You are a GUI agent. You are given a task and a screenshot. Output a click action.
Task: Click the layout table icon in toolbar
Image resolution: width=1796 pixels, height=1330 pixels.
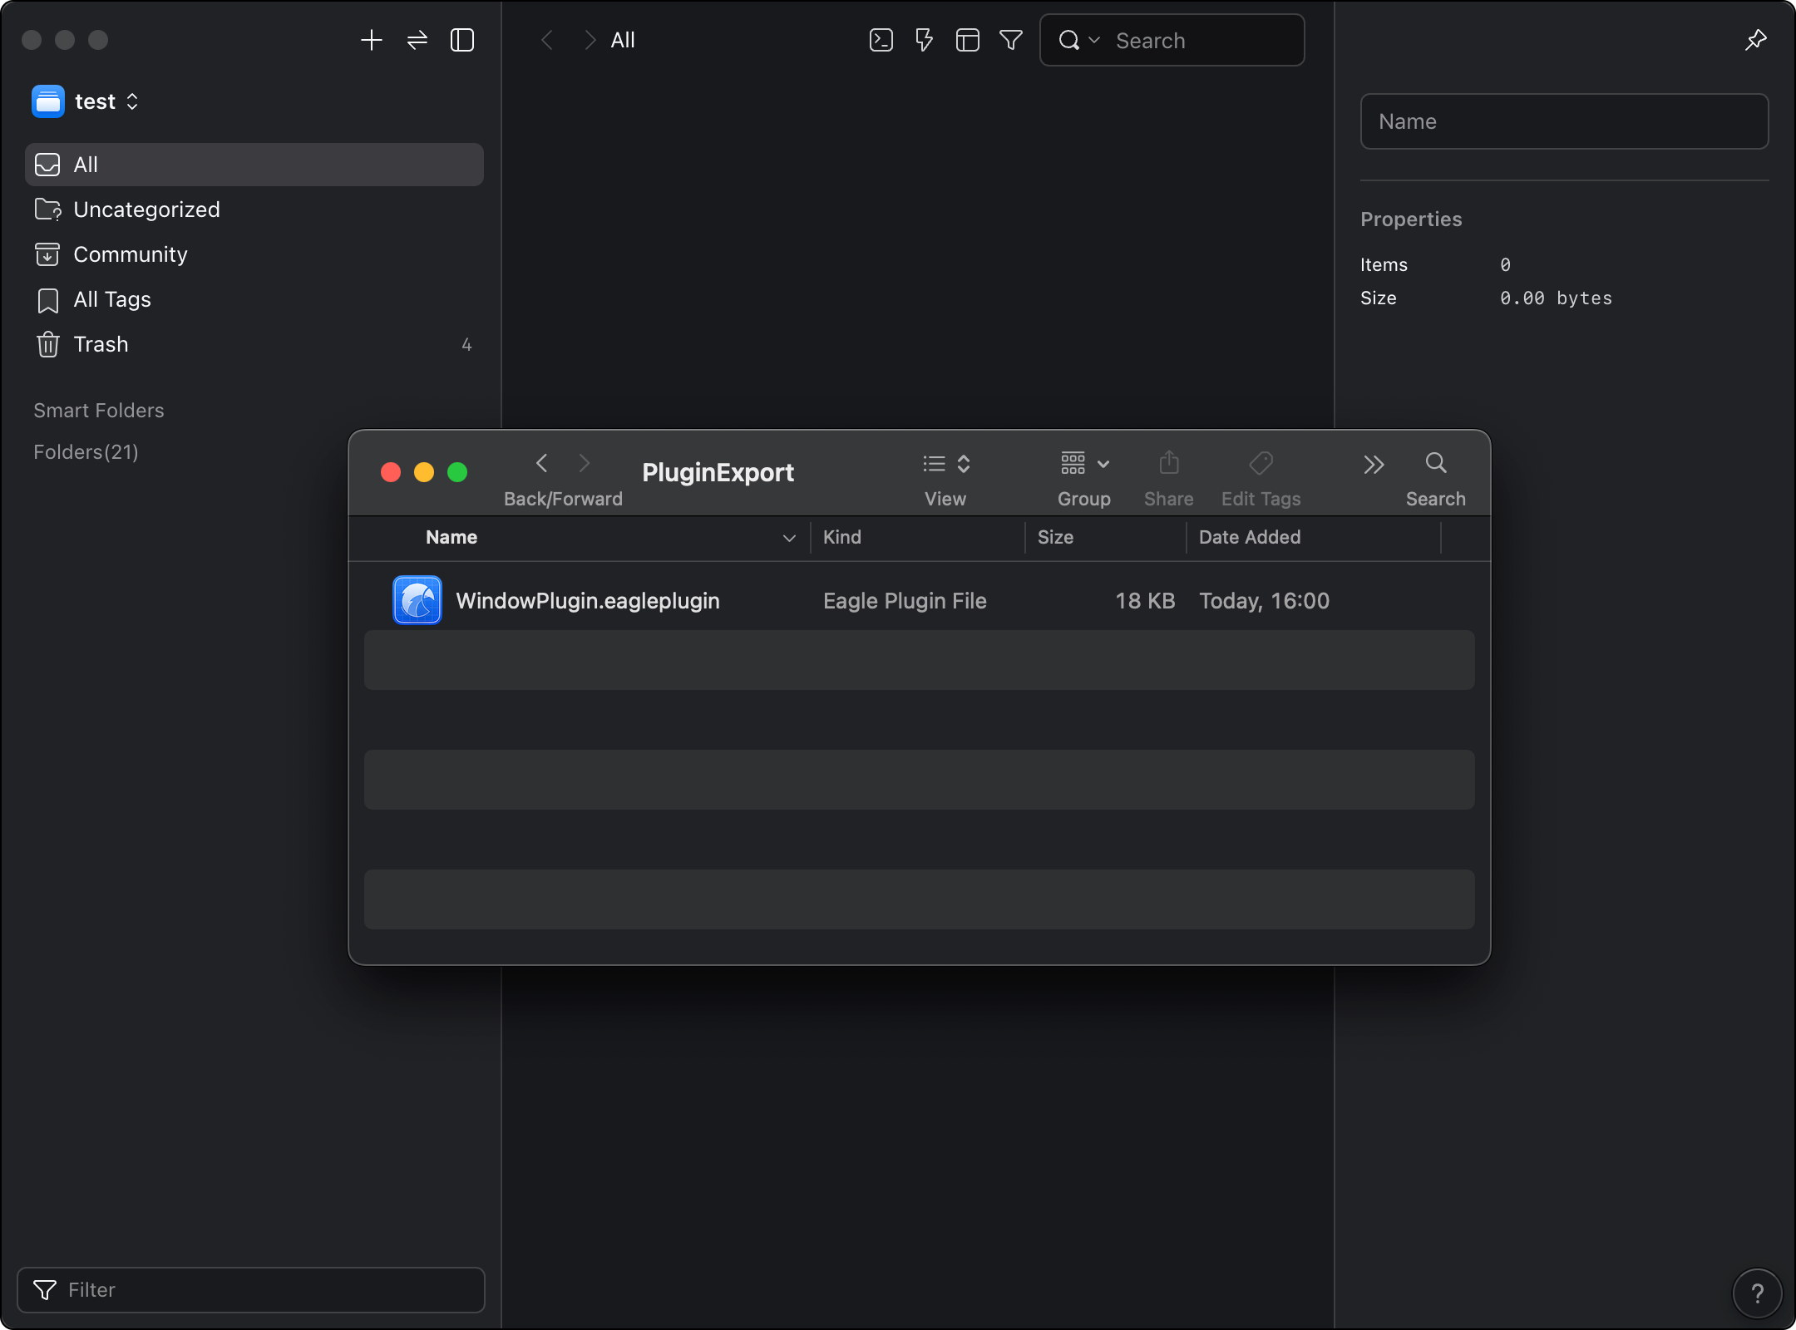pyautogui.click(x=967, y=40)
